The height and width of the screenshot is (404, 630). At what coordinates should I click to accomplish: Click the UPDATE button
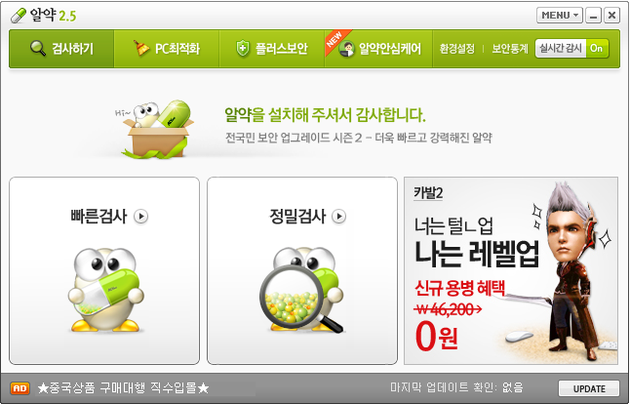589,388
